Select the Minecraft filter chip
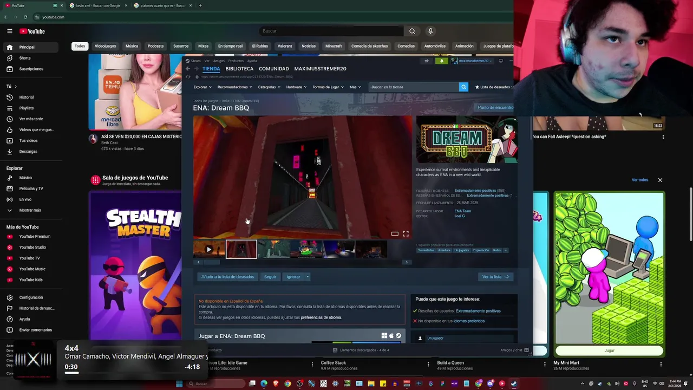 (334, 46)
